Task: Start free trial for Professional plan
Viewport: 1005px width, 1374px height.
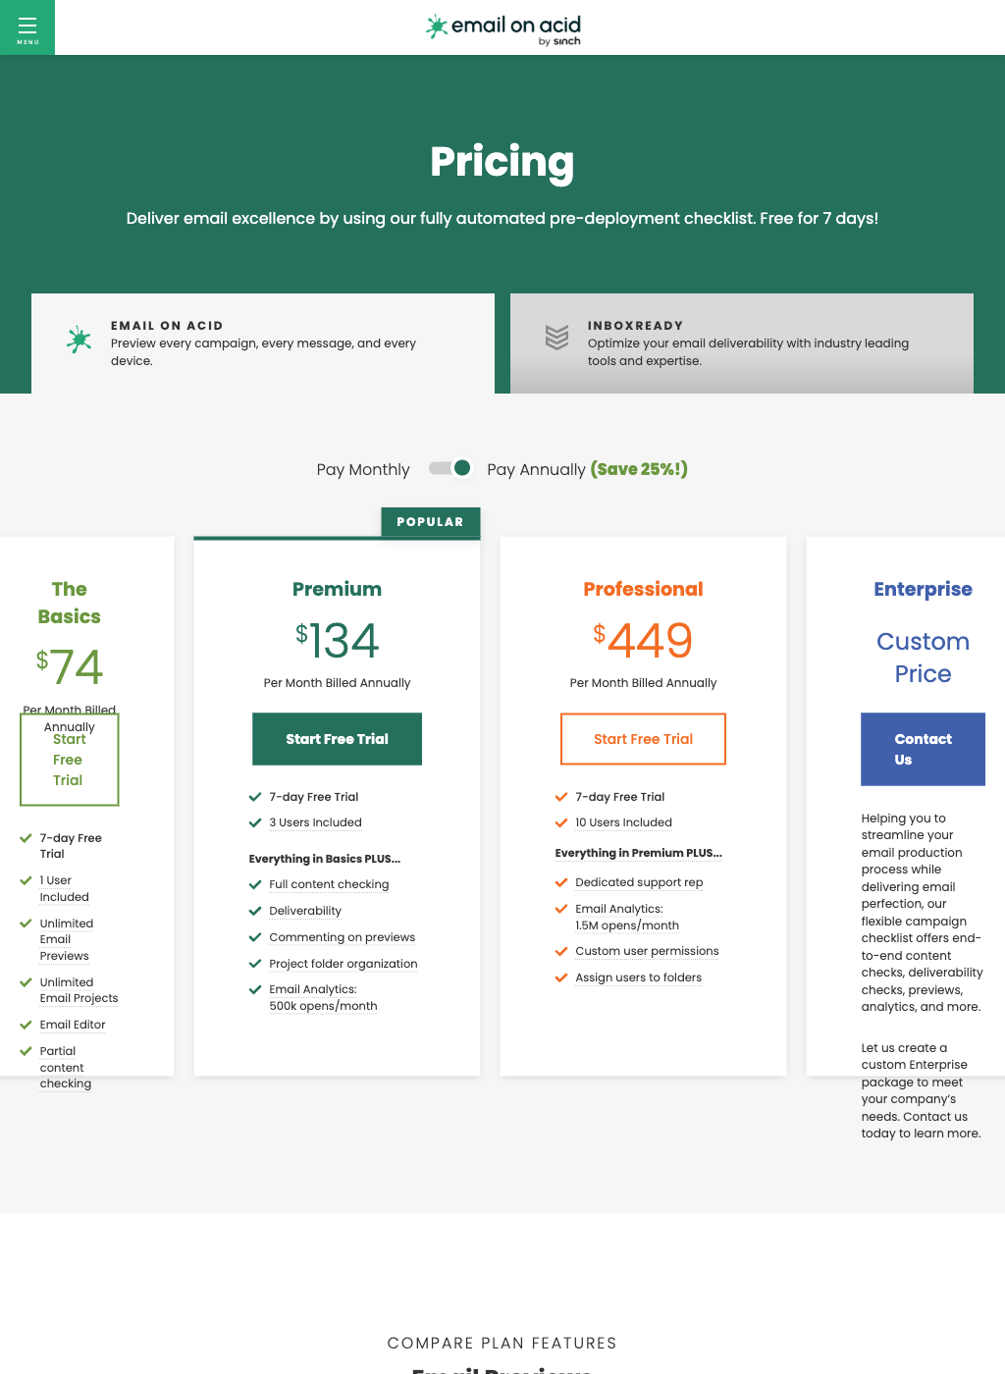Action: click(x=643, y=739)
